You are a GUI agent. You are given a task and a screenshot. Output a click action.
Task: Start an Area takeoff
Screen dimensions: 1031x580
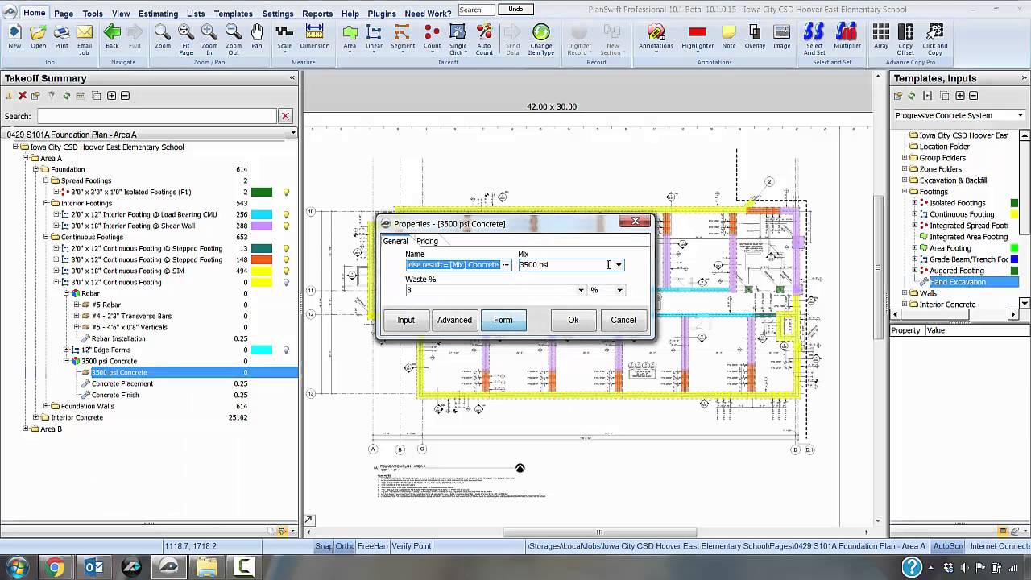(x=350, y=35)
